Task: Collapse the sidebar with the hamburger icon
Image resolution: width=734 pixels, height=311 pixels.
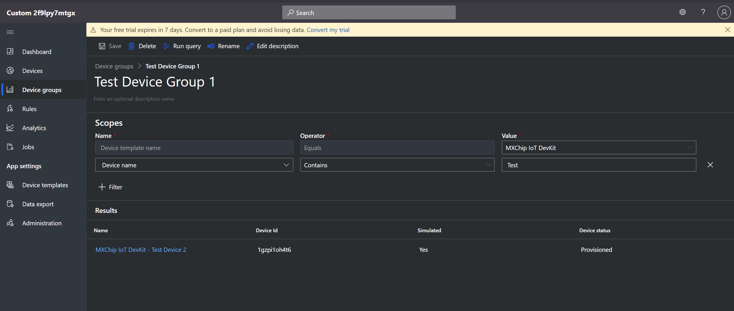Action: click(10, 32)
